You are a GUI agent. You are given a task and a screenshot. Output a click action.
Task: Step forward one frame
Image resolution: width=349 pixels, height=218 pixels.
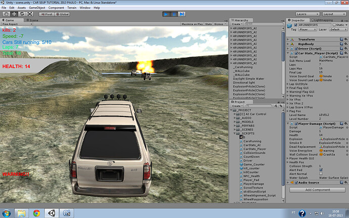(182, 14)
